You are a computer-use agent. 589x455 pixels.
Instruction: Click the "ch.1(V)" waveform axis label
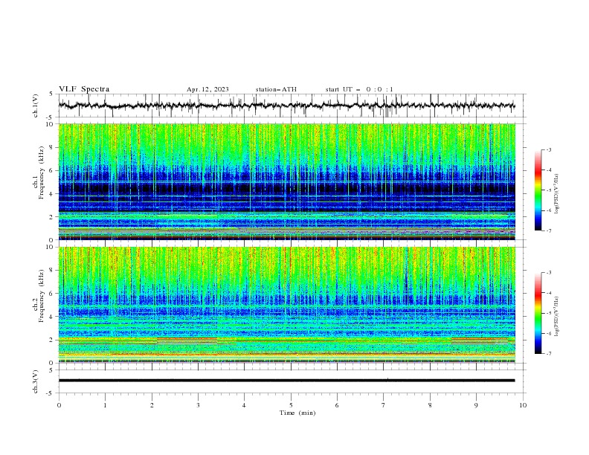[x=36, y=106]
